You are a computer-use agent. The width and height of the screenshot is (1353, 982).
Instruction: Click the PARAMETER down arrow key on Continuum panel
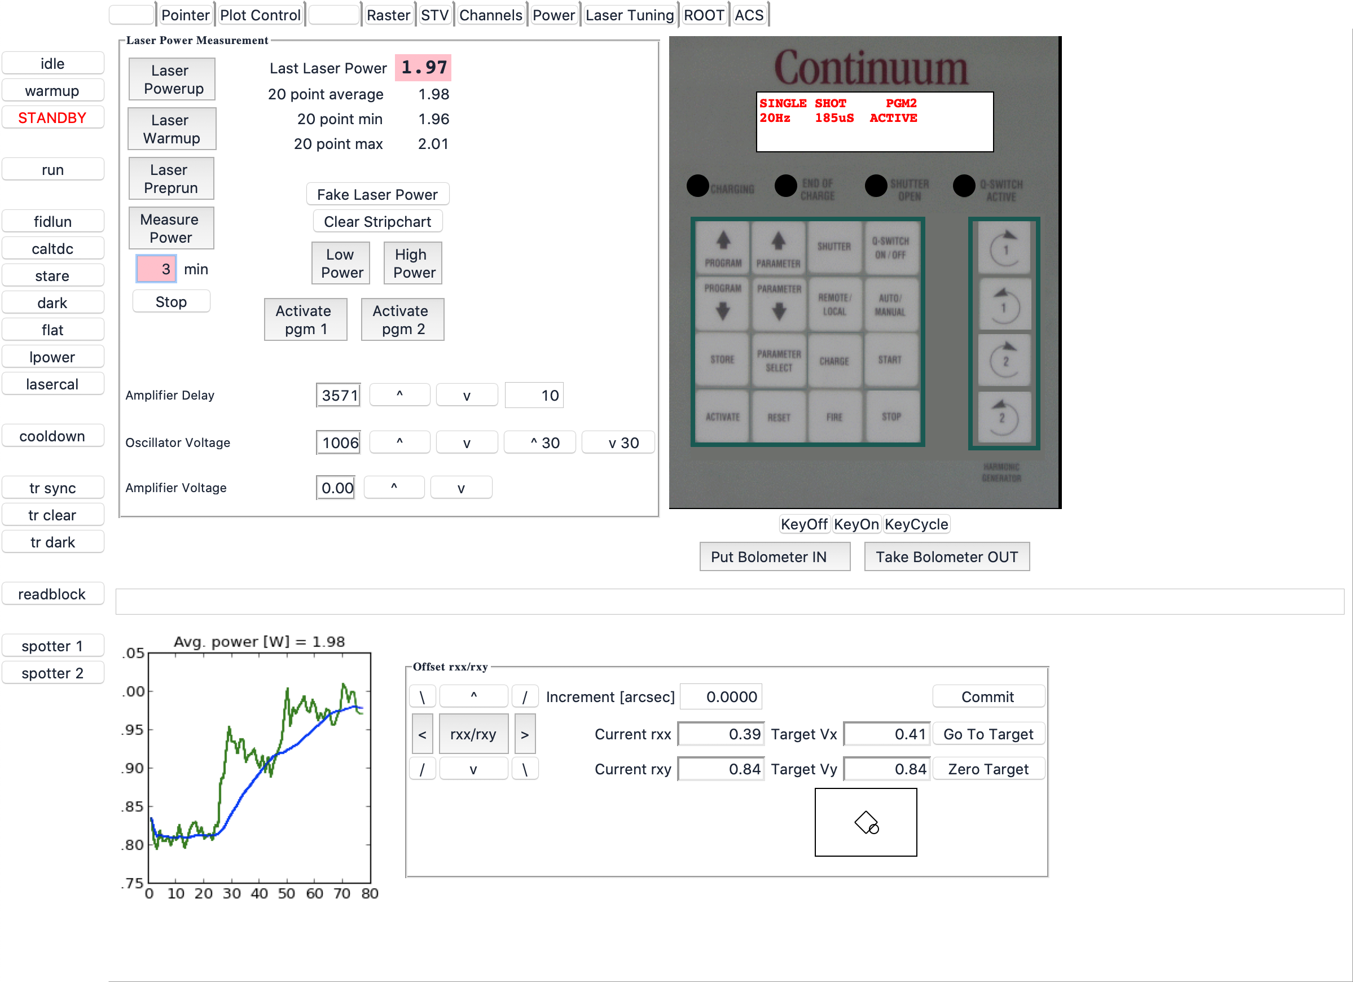point(779,304)
